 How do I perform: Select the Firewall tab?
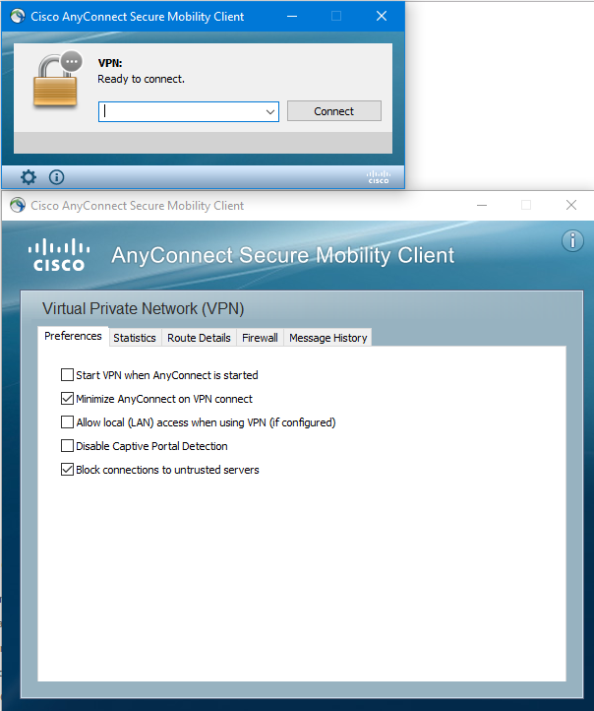260,338
